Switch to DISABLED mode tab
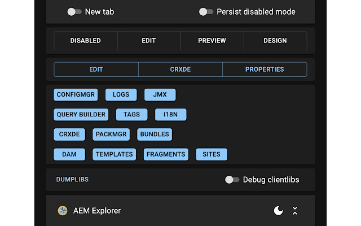 point(86,41)
